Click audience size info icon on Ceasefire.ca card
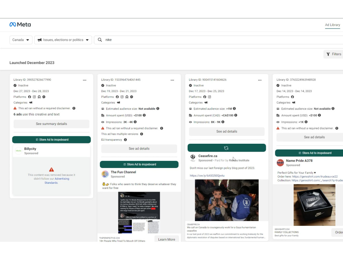Screen dimensions: 343x257 (x=234, y=108)
